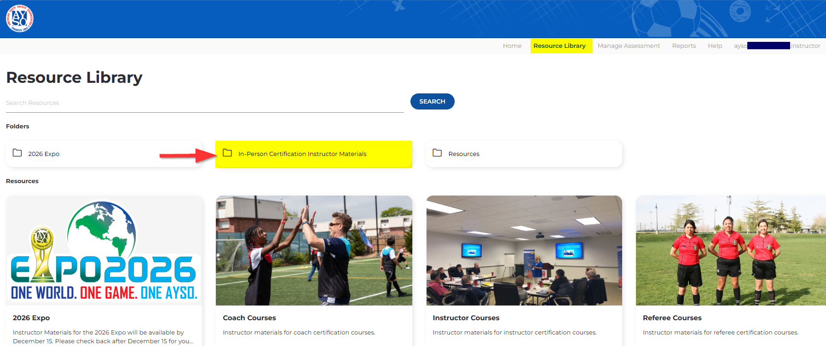826x346 pixels.
Task: Click the Coach Courses high-five photo
Action: pyautogui.click(x=314, y=251)
